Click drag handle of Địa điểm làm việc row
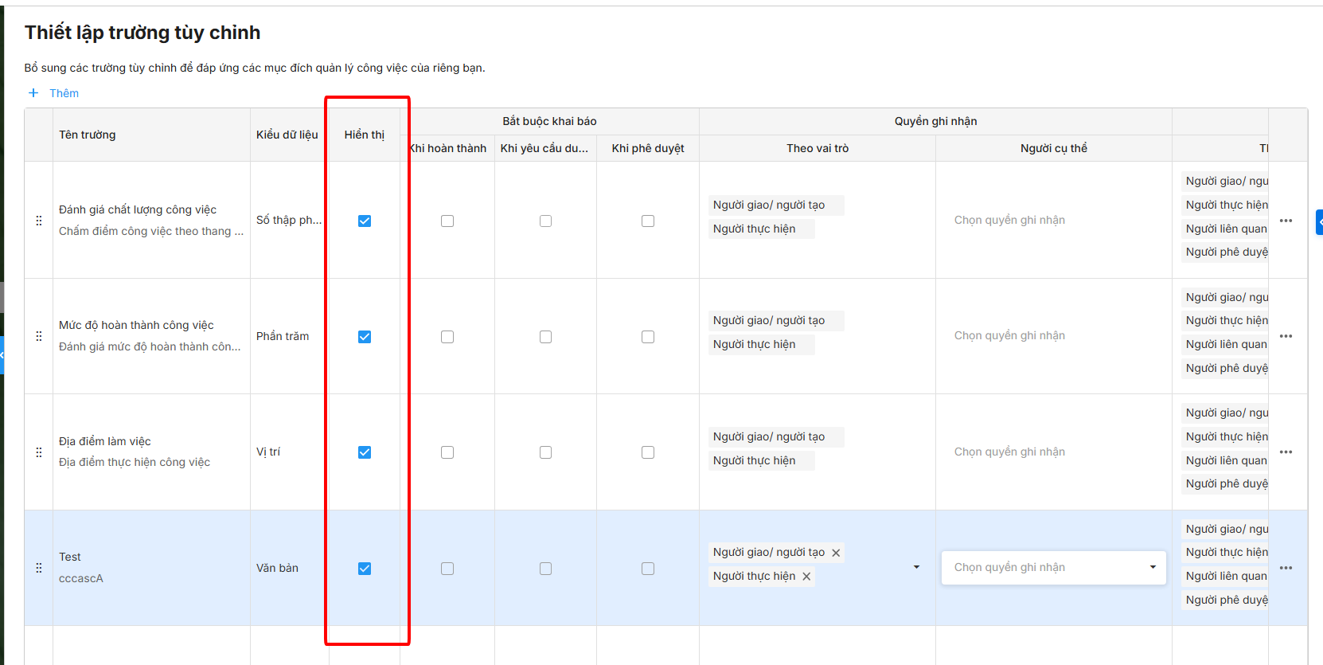Image resolution: width=1323 pixels, height=665 pixels. (x=39, y=452)
